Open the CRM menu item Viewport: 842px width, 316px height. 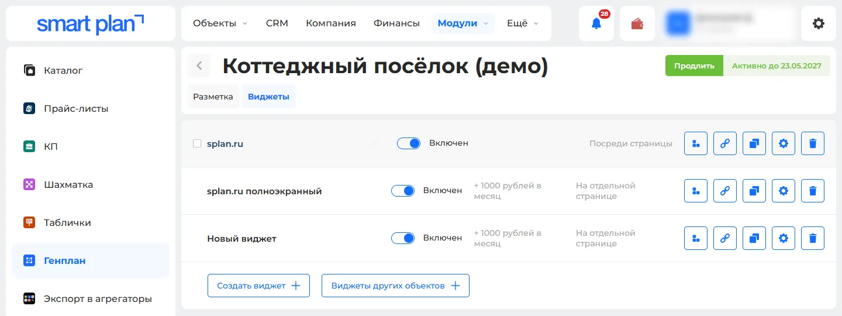(277, 23)
